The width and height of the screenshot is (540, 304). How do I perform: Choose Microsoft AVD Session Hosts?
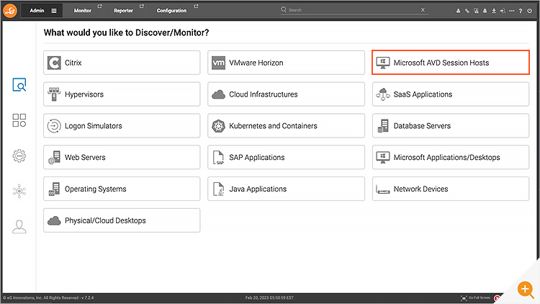(x=451, y=63)
